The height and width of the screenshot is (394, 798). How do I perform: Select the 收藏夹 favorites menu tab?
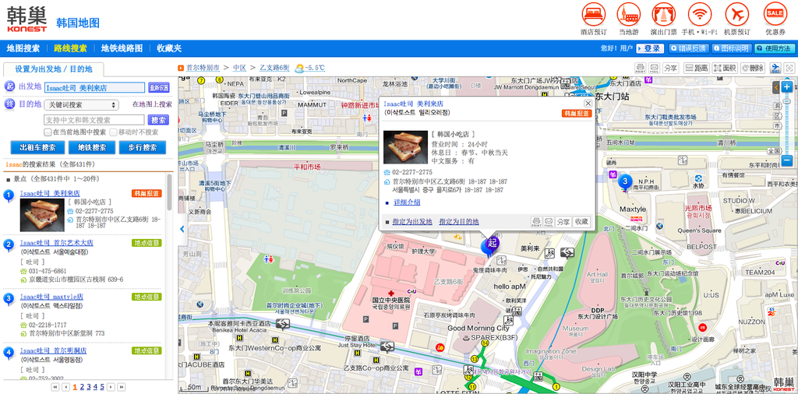coord(169,48)
